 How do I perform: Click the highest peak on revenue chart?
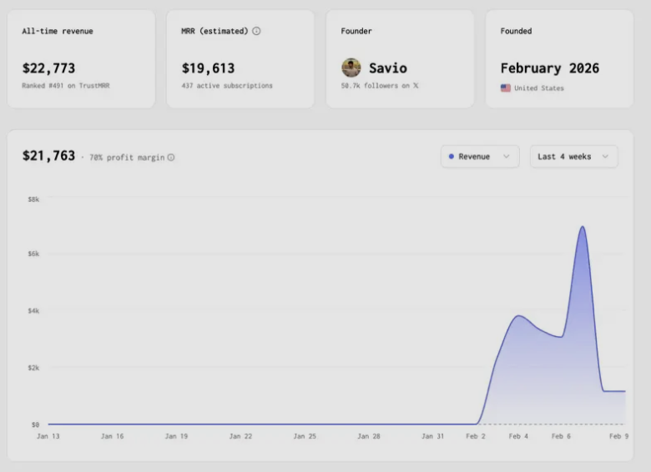[x=582, y=227]
